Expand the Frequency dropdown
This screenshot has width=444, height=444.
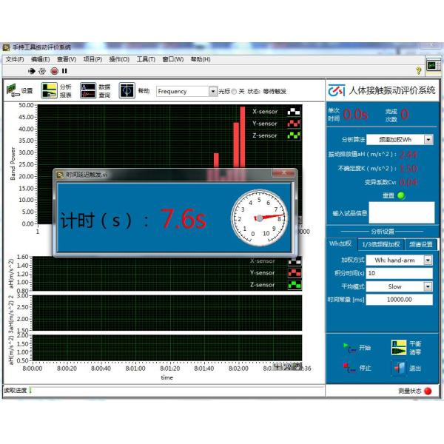(213, 92)
